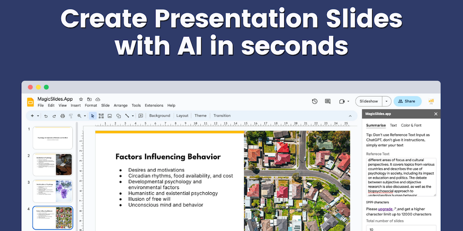
Task: Open version history clock icon
Action: (x=315, y=102)
